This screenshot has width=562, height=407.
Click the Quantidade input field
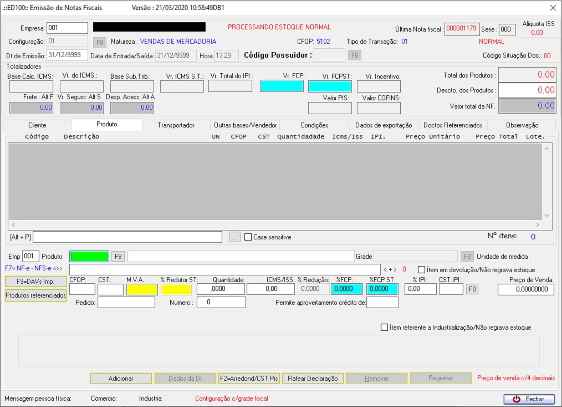click(221, 289)
